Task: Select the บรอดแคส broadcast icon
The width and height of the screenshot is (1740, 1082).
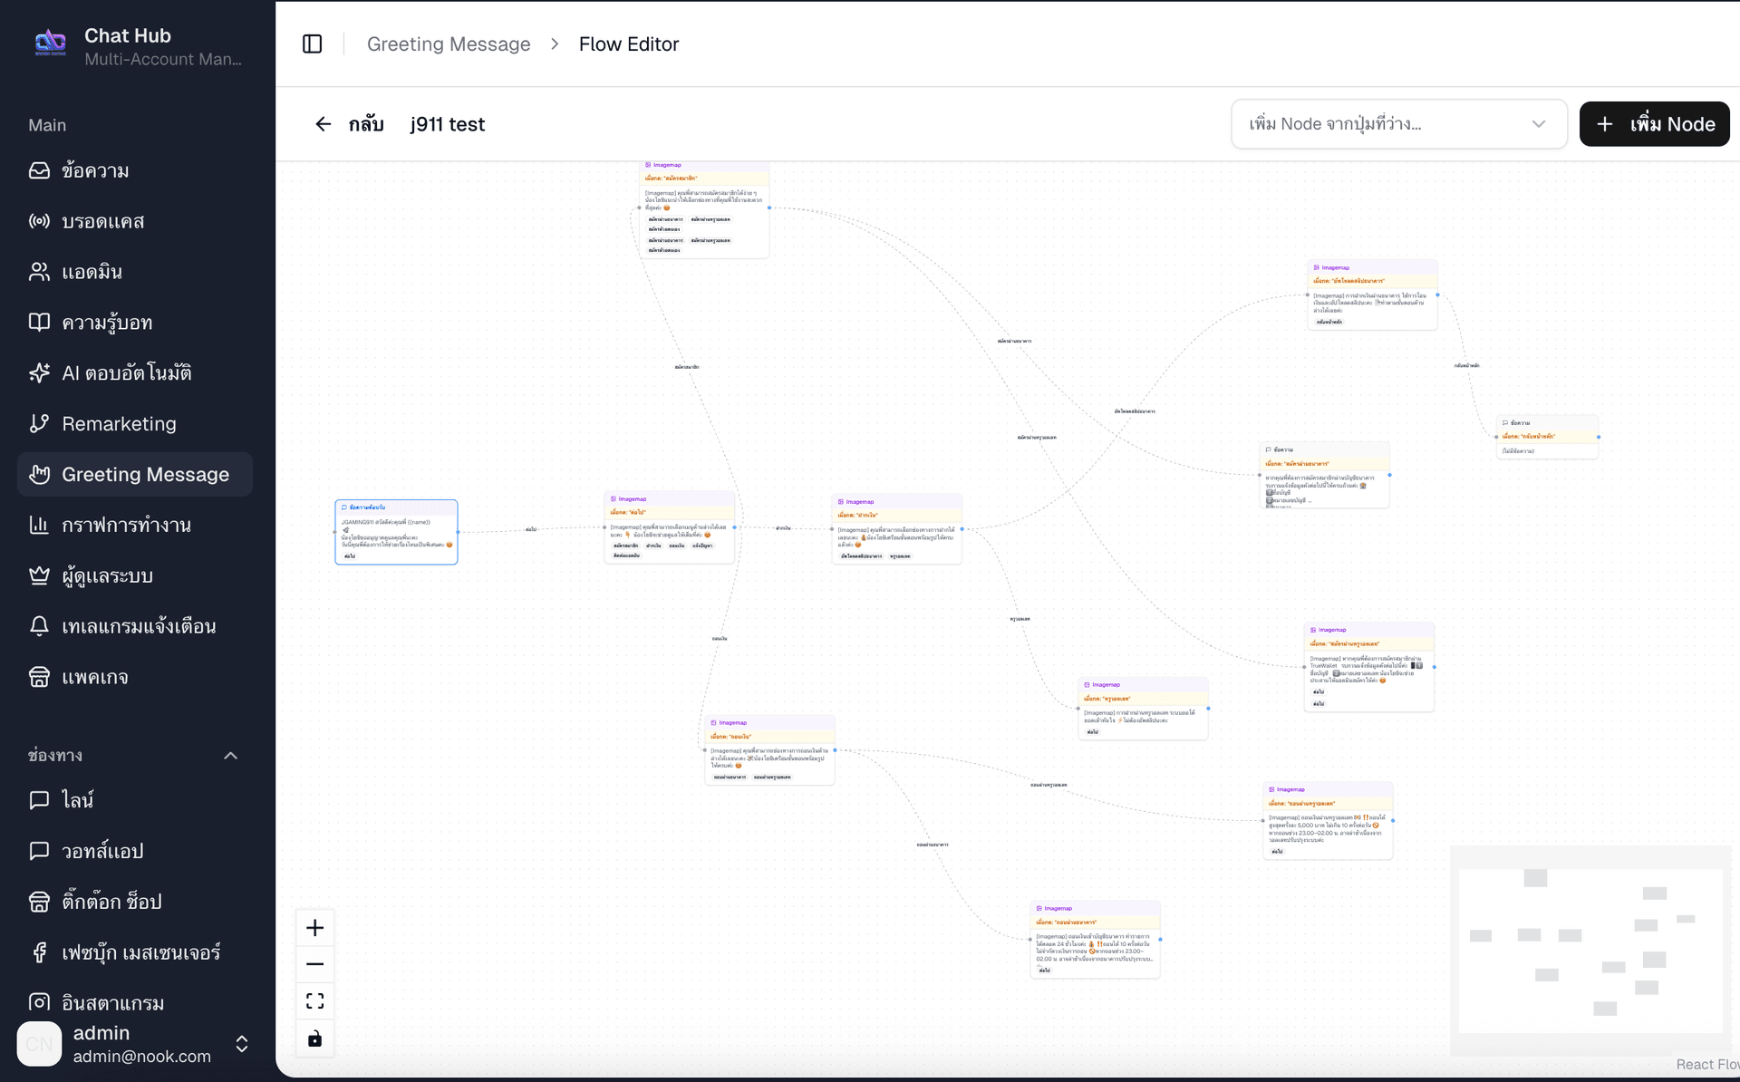Action: point(39,221)
